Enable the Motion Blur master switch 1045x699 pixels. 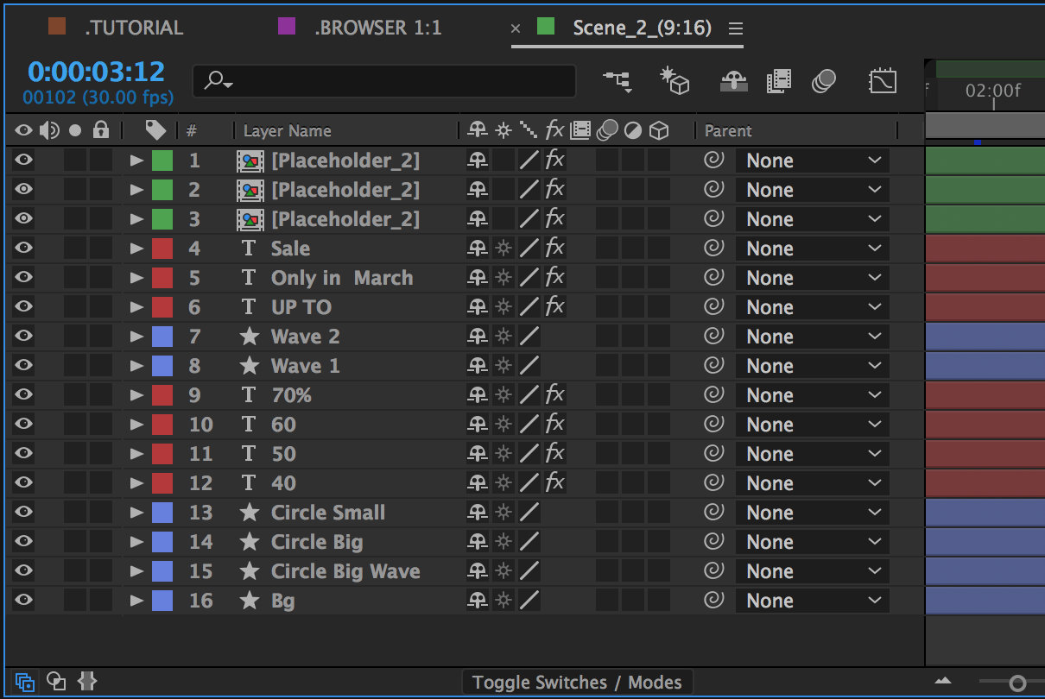(x=824, y=81)
